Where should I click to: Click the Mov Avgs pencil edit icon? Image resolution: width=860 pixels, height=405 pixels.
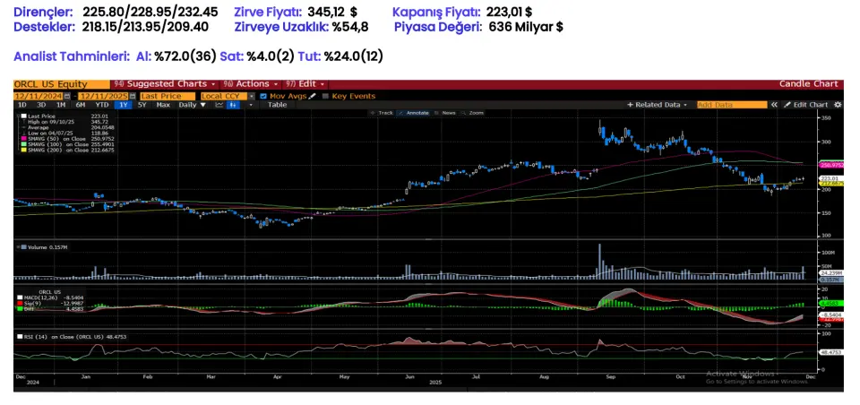click(314, 95)
